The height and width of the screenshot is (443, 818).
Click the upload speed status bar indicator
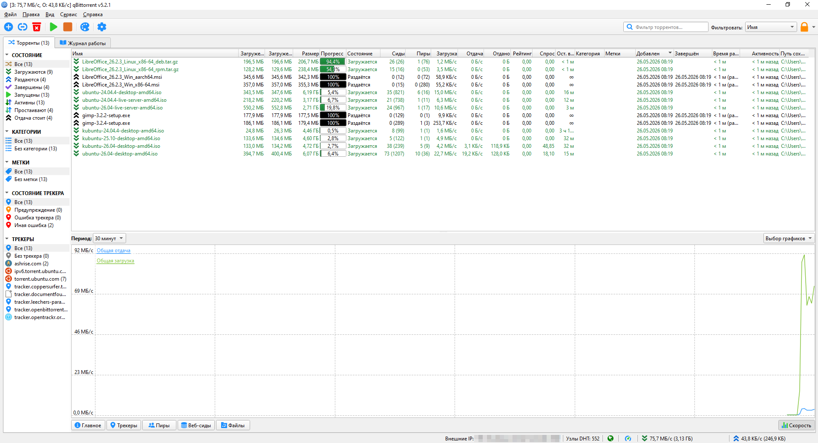click(759, 438)
